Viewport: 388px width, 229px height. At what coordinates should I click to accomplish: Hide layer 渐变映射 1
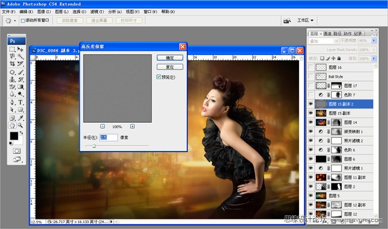[310, 131]
